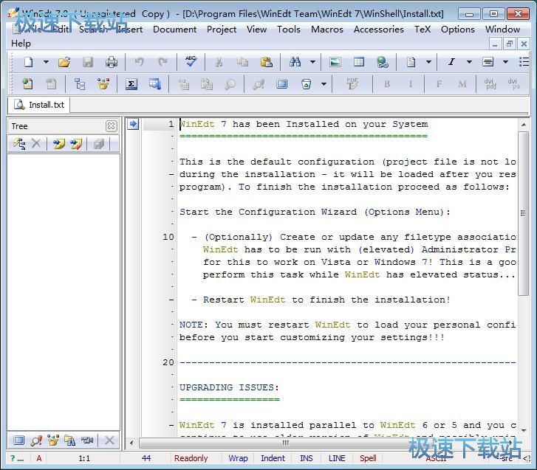Toggle Indent mode in status bar

pyautogui.click(x=273, y=458)
